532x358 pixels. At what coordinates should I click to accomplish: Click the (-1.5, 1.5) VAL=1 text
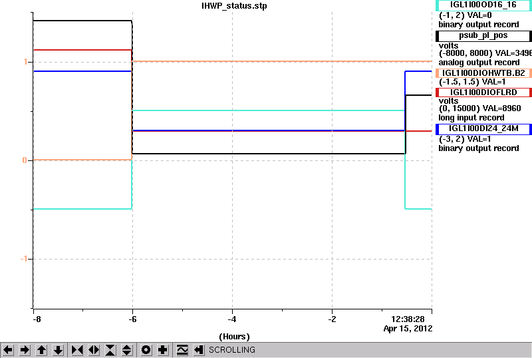(x=472, y=82)
